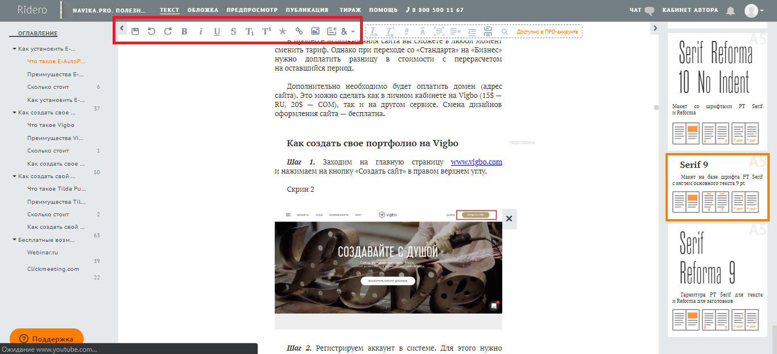Undo the last edit

coord(151,31)
